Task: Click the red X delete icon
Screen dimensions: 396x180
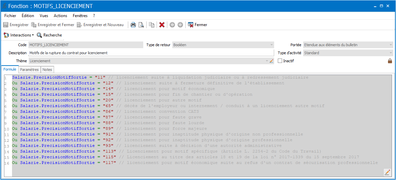Action: coord(162,25)
